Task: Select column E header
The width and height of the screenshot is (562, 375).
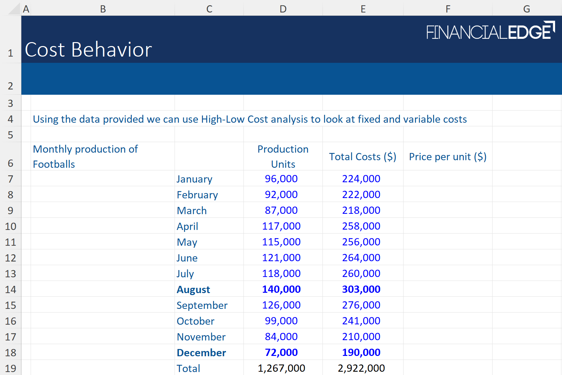Action: [363, 9]
